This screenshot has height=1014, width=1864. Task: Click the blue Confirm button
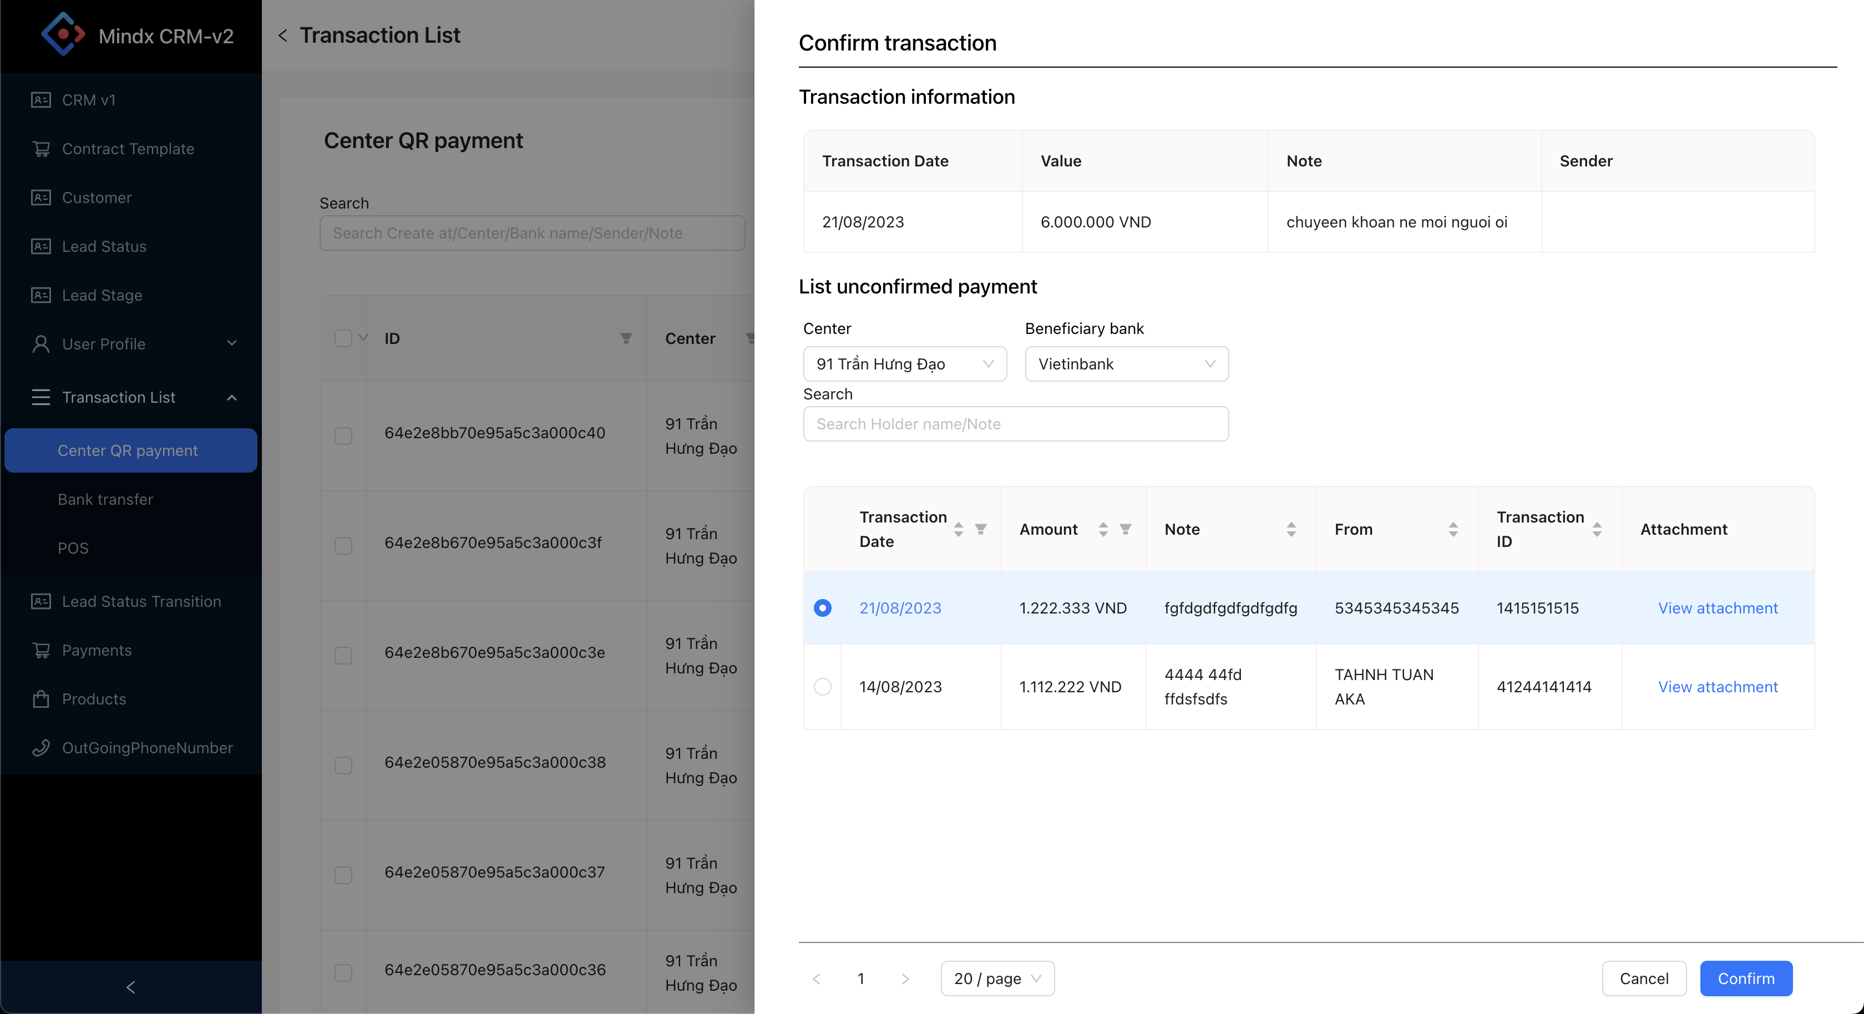[x=1745, y=978]
